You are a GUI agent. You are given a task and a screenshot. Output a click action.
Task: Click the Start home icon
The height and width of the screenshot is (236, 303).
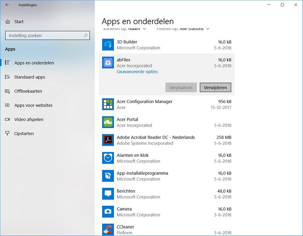click(x=8, y=22)
